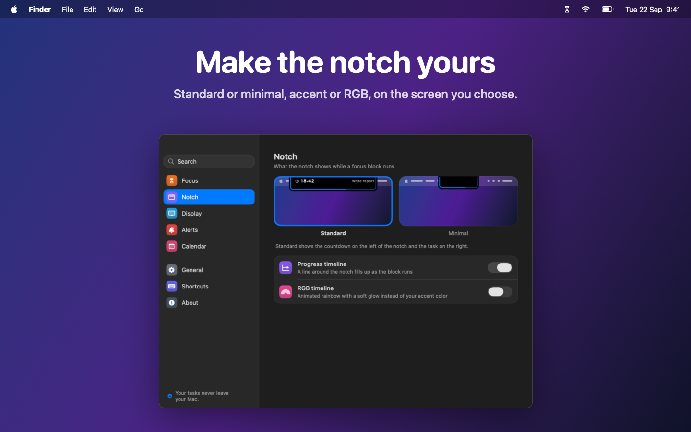
Task: Open the File menu
Action: click(x=68, y=9)
